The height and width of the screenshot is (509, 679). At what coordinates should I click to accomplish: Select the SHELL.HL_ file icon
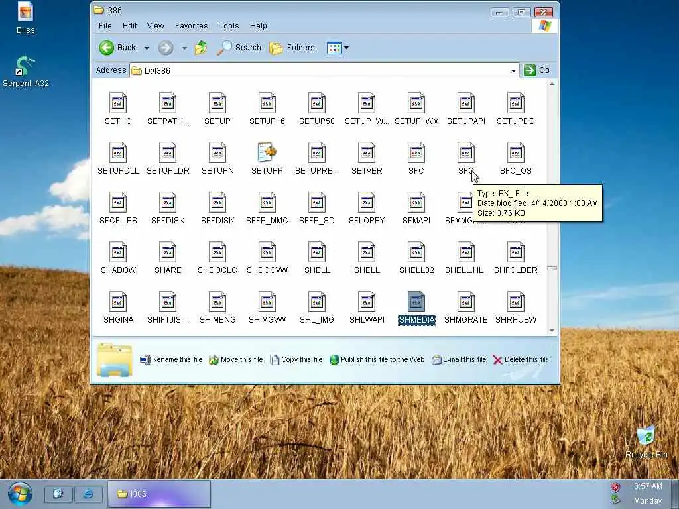pos(466,253)
